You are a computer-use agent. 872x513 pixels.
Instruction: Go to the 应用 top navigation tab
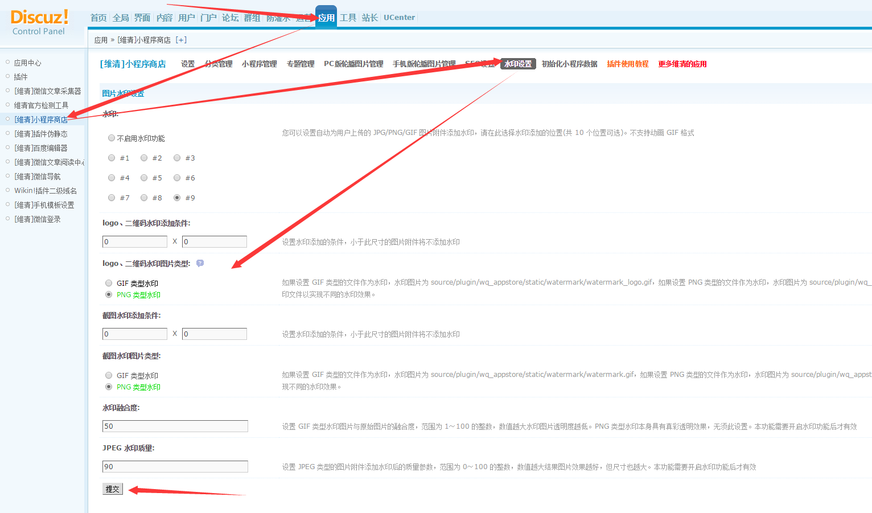tap(326, 18)
